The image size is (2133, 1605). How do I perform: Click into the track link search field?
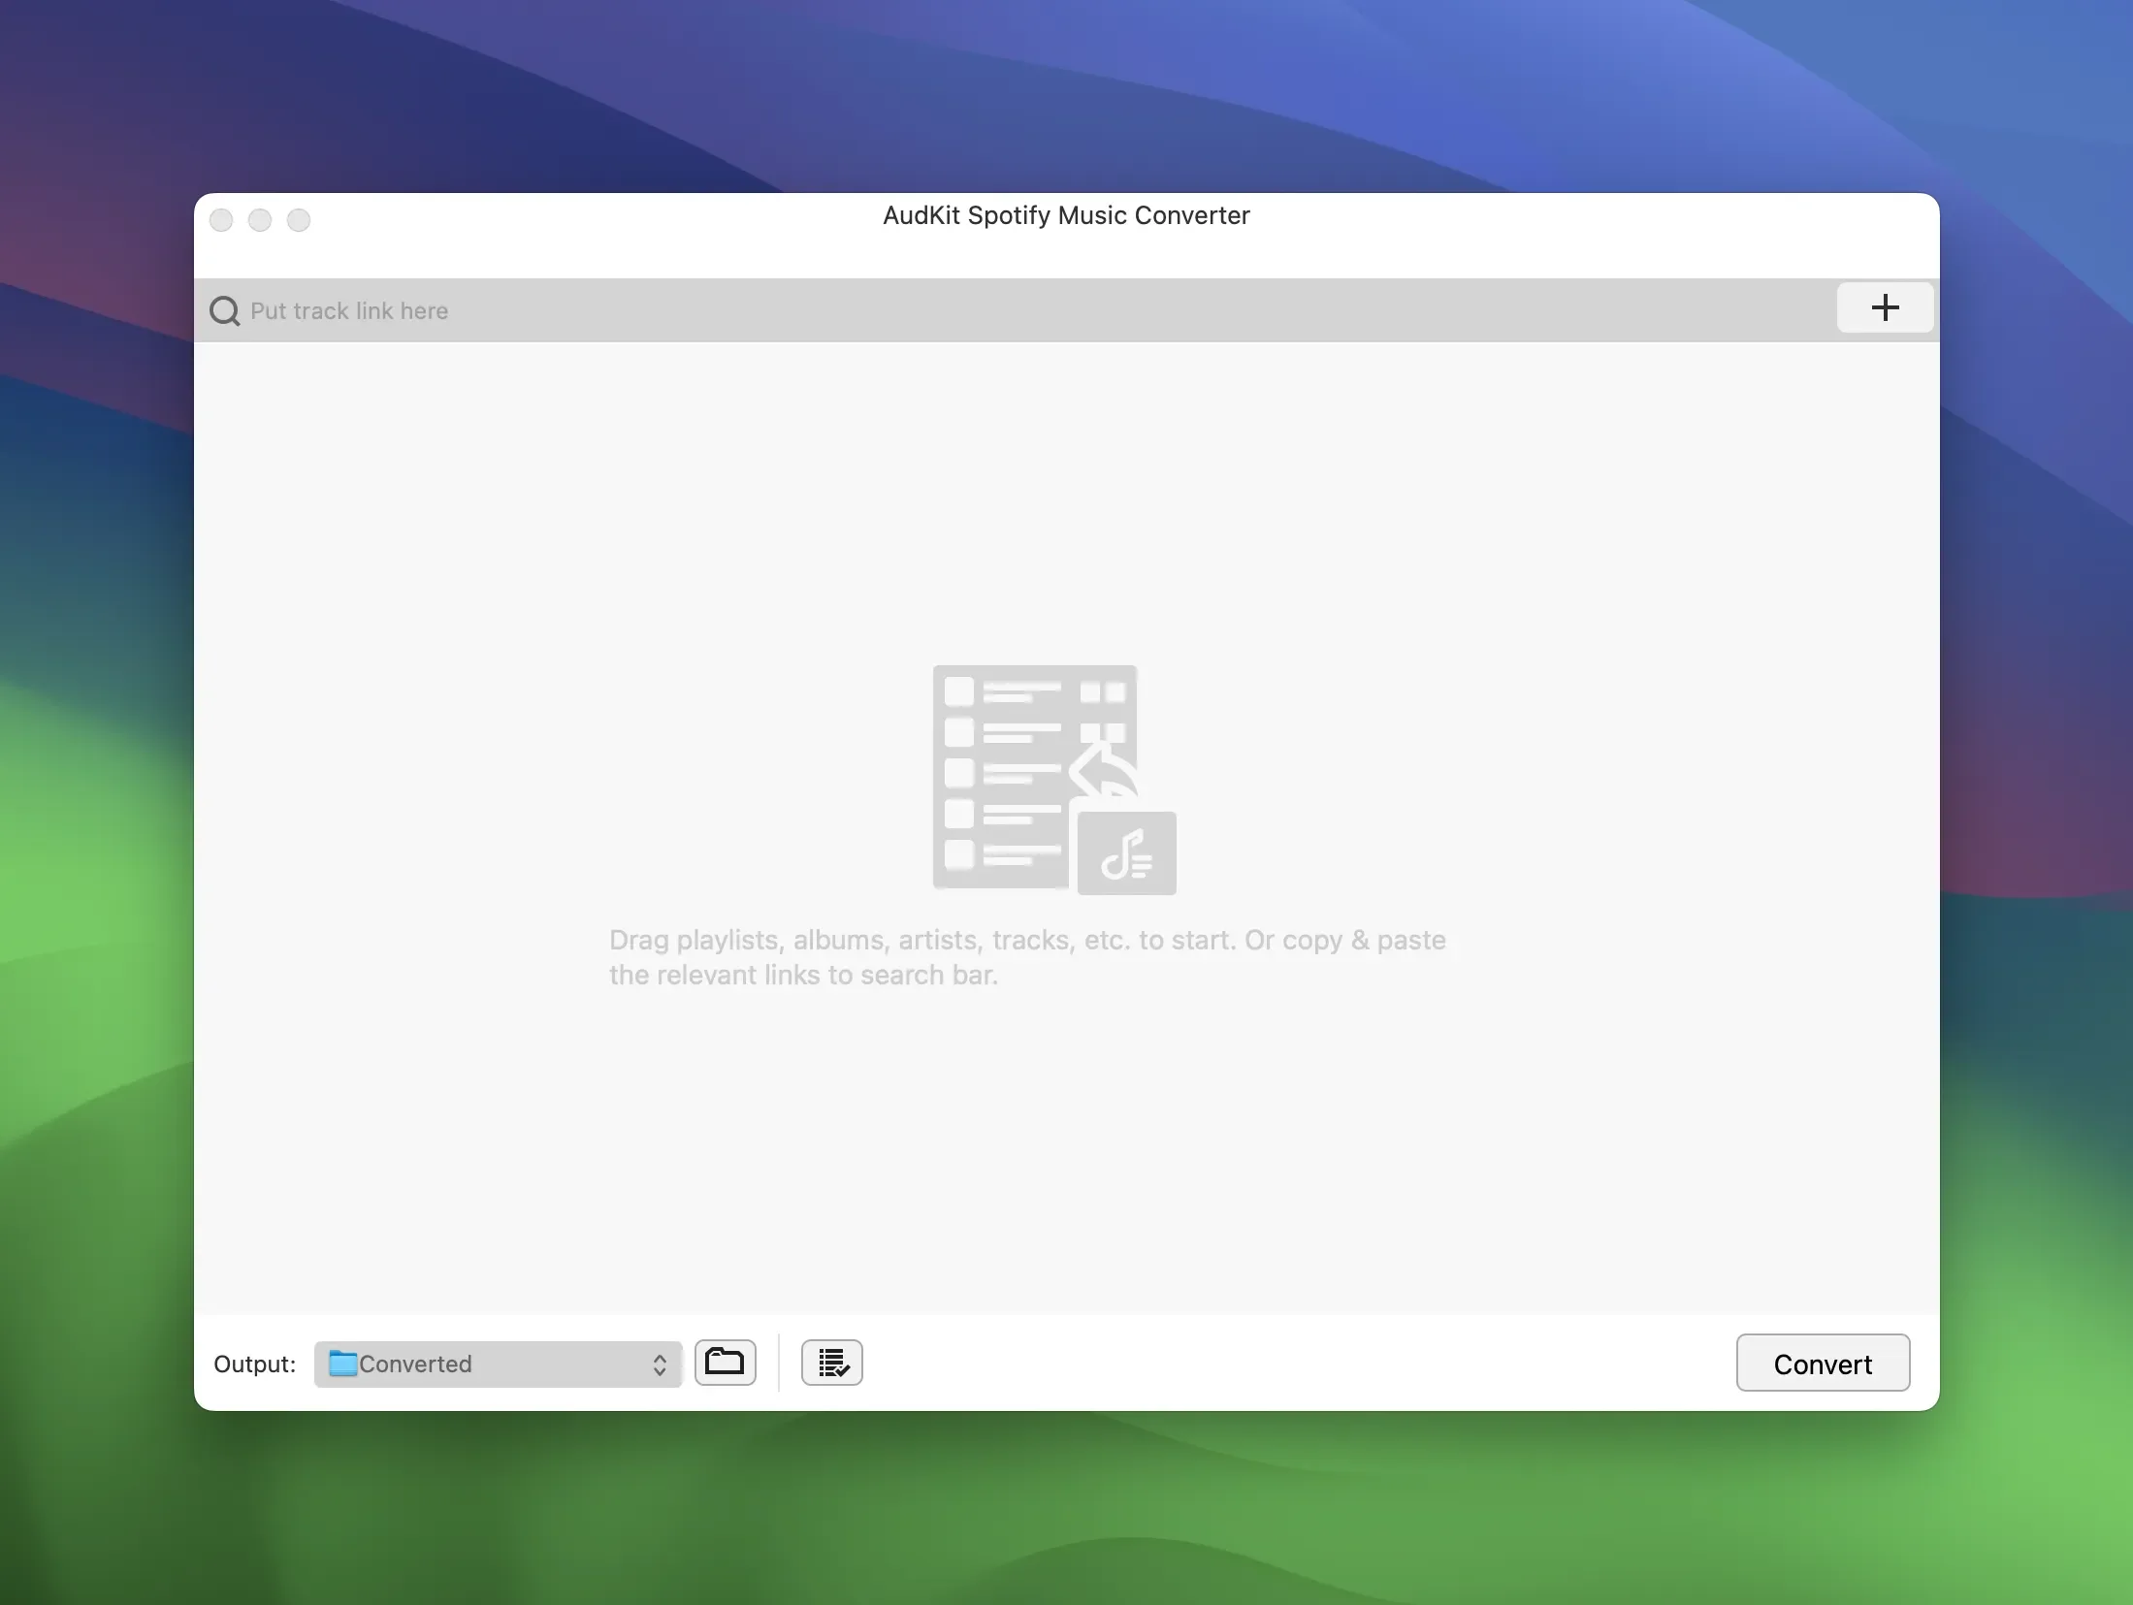pos(873,310)
